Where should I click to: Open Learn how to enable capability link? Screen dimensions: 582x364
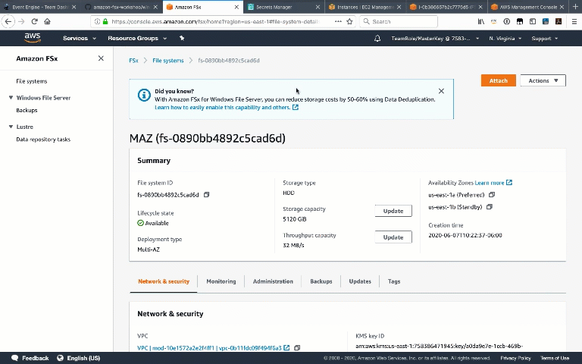(227, 108)
